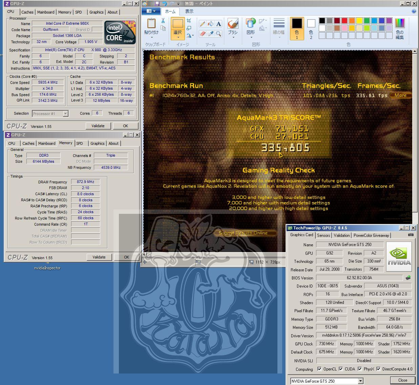This screenshot has height=385, width=419.
Task: Toggle the PhysX checkbox in GPU-Z
Action: tap(360, 369)
